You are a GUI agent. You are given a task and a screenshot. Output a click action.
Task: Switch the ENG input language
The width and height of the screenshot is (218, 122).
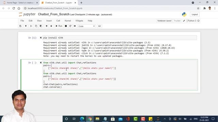pos(196,119)
